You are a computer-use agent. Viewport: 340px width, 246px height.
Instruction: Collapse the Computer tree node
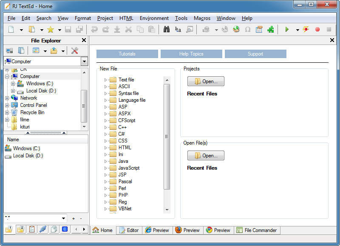click(7, 77)
